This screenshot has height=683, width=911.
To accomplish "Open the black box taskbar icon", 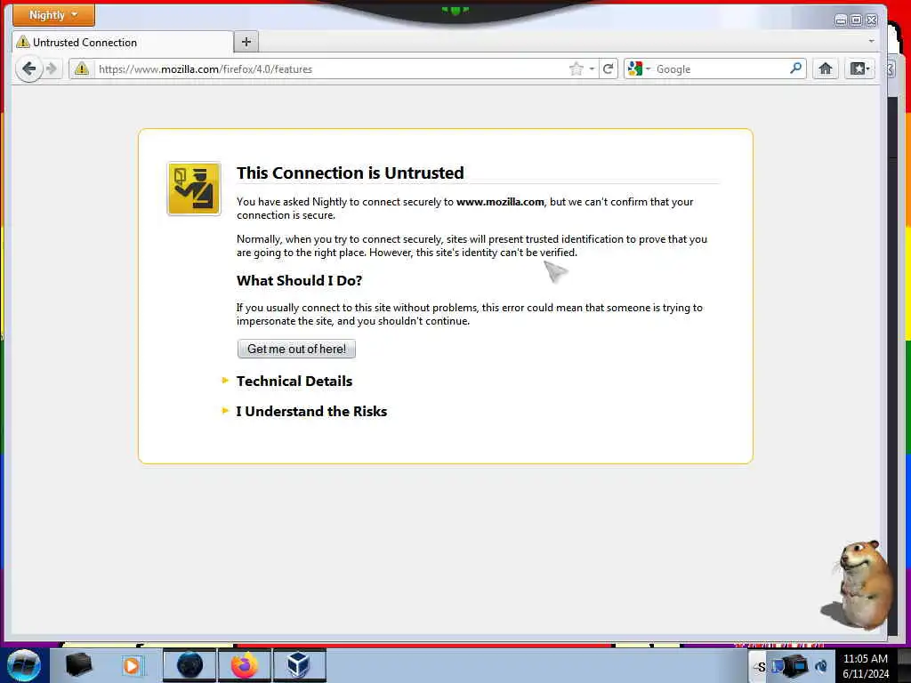I will 78,665.
